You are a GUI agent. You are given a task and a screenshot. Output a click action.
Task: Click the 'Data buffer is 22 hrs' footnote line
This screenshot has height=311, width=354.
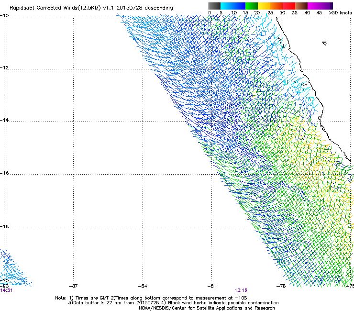coord(173,303)
